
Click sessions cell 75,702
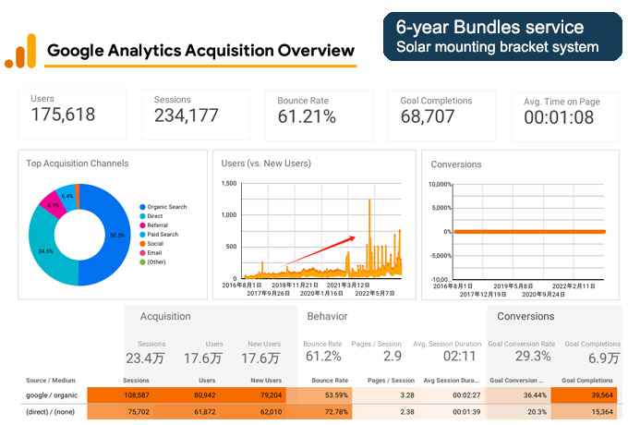[x=139, y=412]
